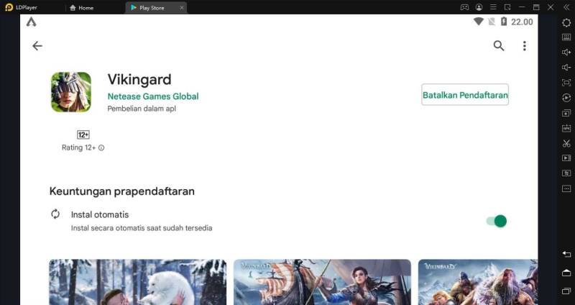Click the Vikingard app icon
575x305 pixels.
pos(71,92)
